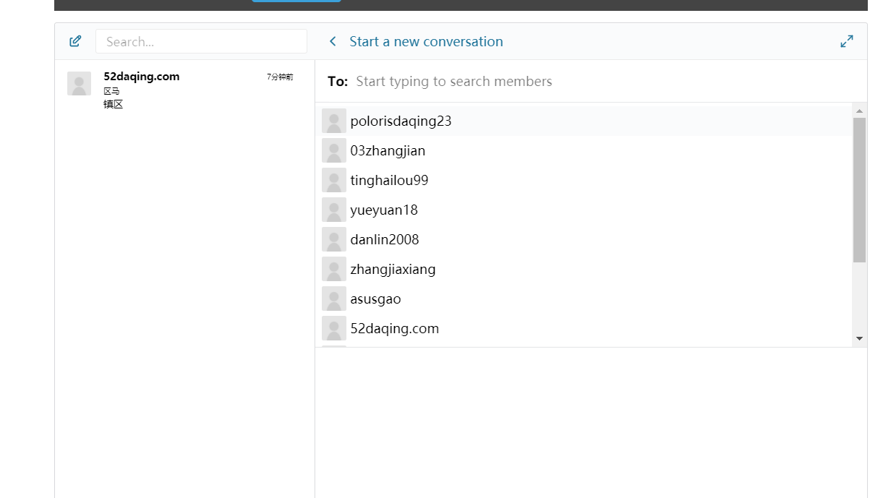Choose zhangjiaxiang from the member list
896x498 pixels.
393,269
